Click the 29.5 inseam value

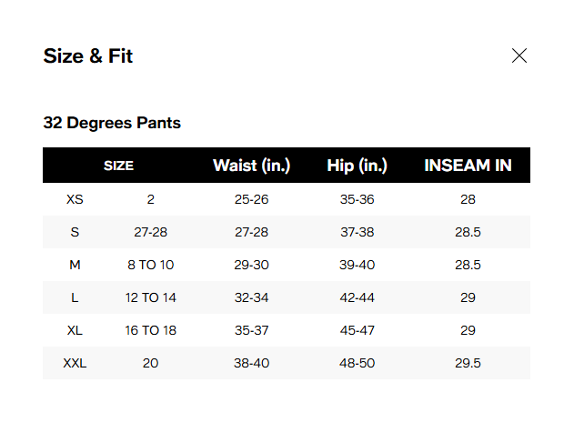pos(468,363)
